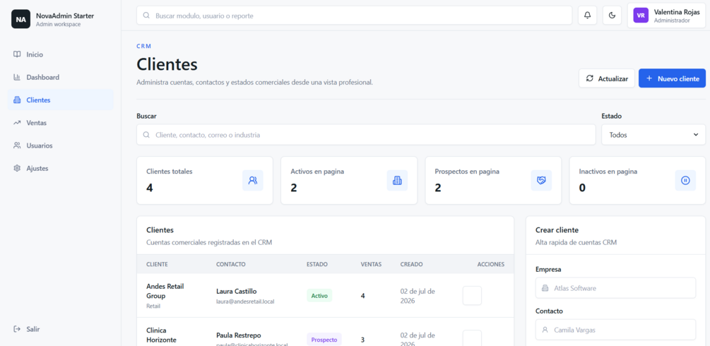Focus the Buscar client search field

pyautogui.click(x=366, y=135)
